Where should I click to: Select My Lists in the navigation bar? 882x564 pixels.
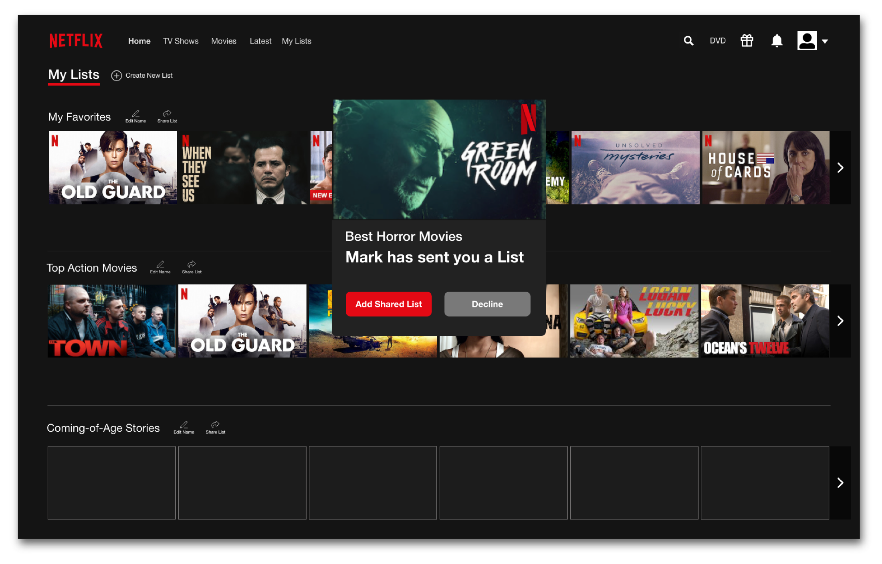296,41
